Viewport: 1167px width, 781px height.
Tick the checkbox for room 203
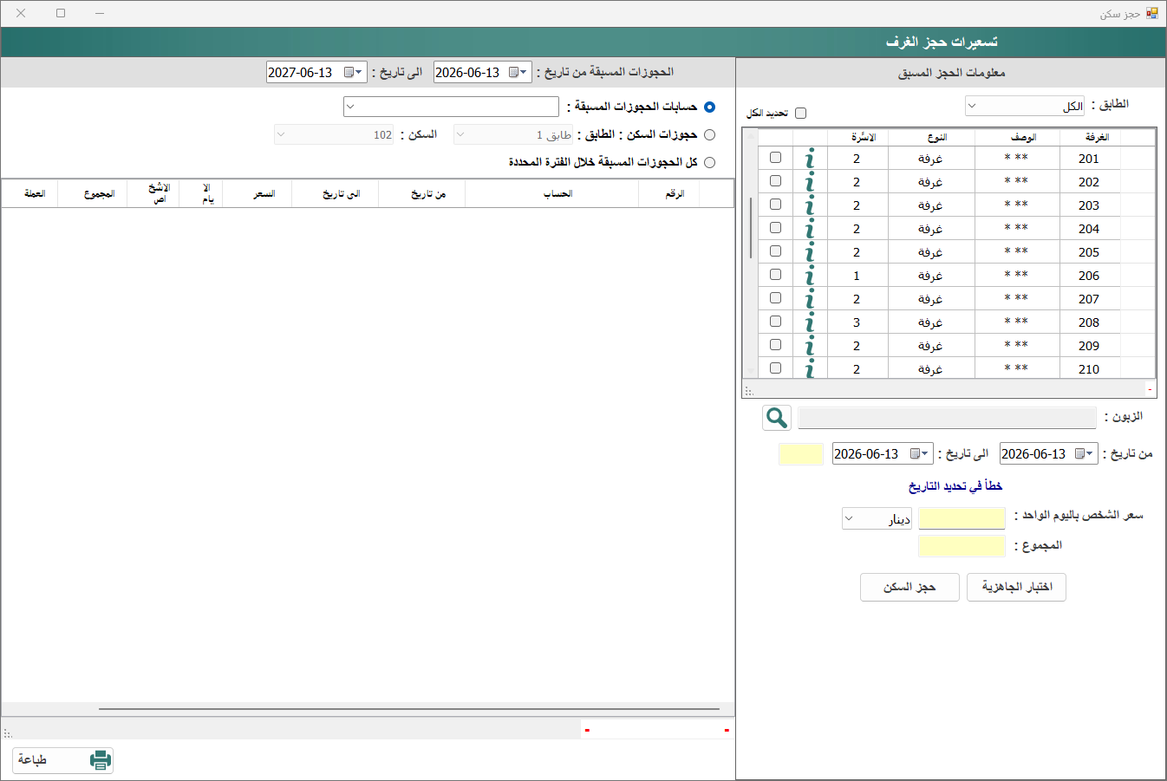[775, 205]
